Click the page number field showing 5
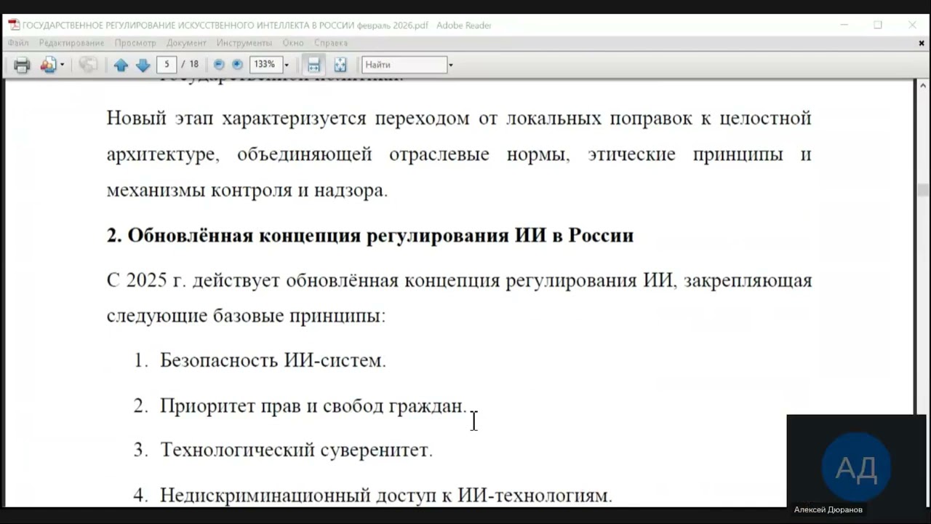The width and height of the screenshot is (931, 524). 167,65
